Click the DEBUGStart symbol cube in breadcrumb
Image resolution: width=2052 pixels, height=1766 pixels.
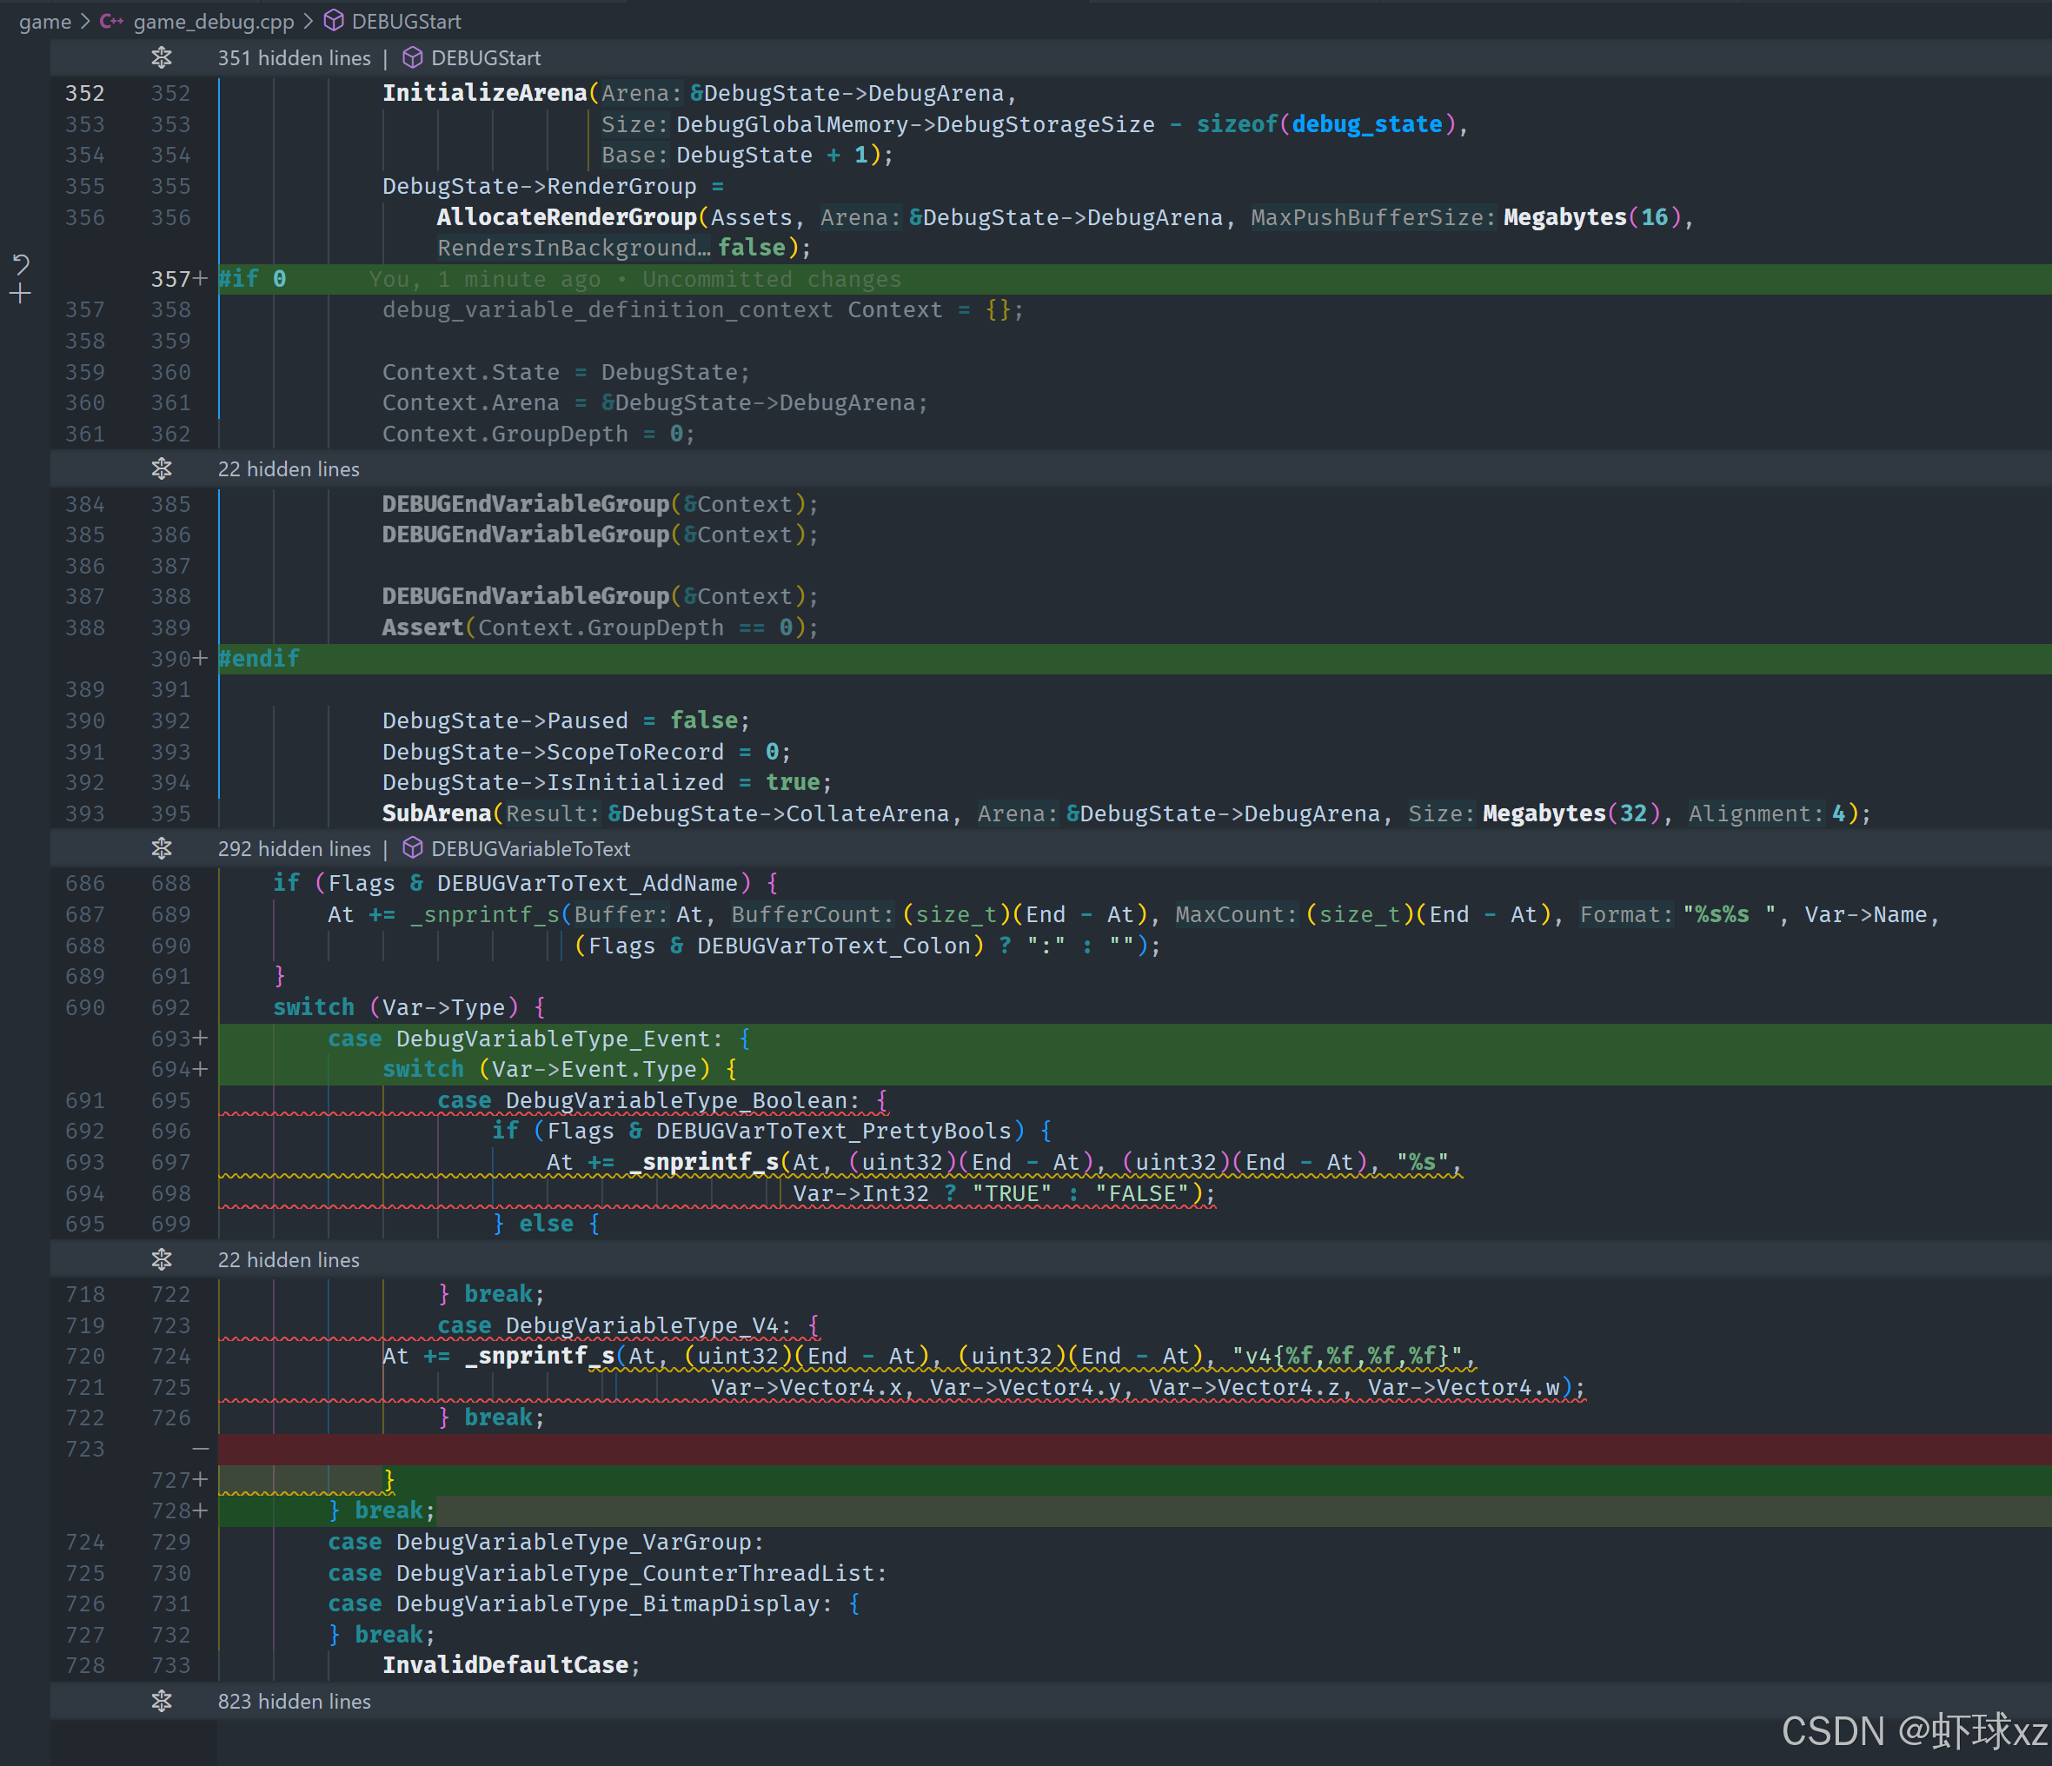click(335, 21)
